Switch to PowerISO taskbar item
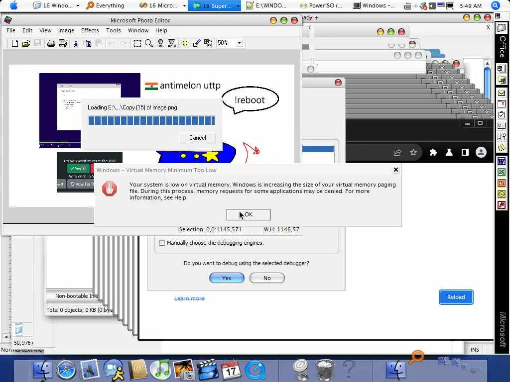 (x=321, y=5)
